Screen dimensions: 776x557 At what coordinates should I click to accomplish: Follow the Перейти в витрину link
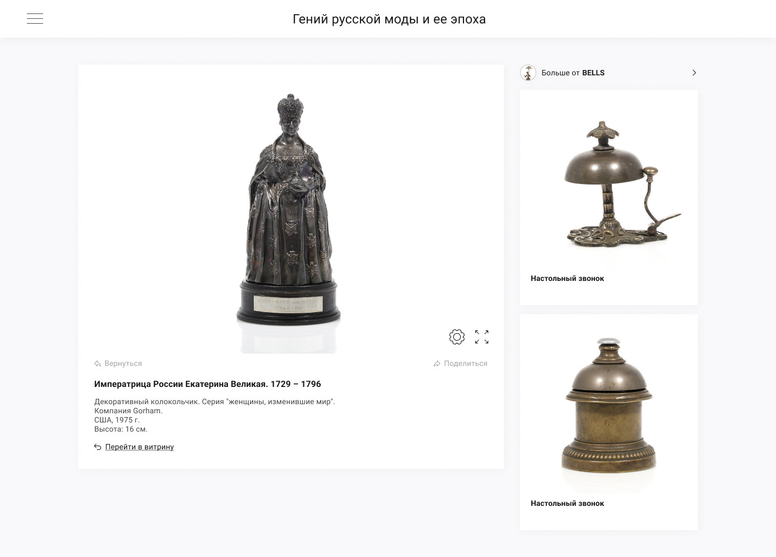140,447
